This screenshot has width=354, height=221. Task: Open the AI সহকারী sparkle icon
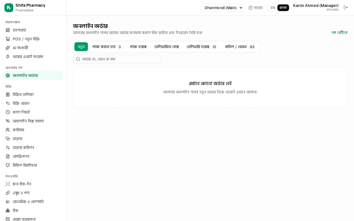(8, 48)
